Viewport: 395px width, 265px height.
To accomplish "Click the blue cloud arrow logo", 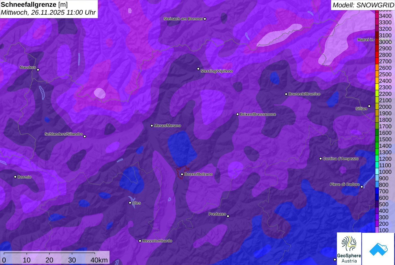I will tap(378, 249).
